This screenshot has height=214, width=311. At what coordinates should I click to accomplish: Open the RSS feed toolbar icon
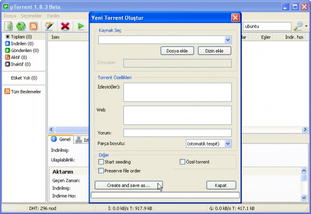(x=33, y=26)
